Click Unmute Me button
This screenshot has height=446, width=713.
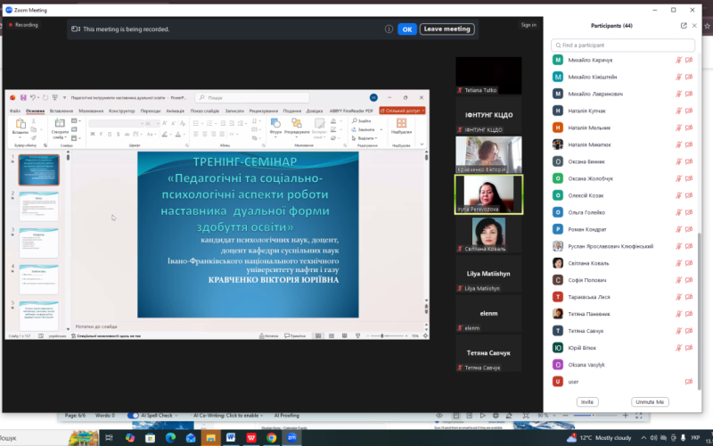tap(650, 402)
